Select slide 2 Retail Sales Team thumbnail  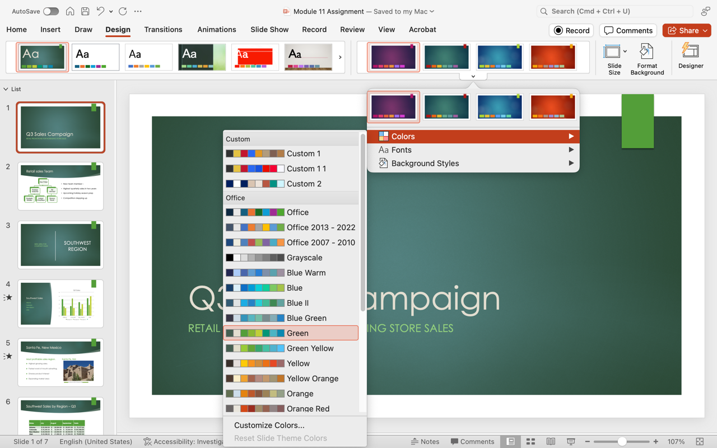point(60,186)
